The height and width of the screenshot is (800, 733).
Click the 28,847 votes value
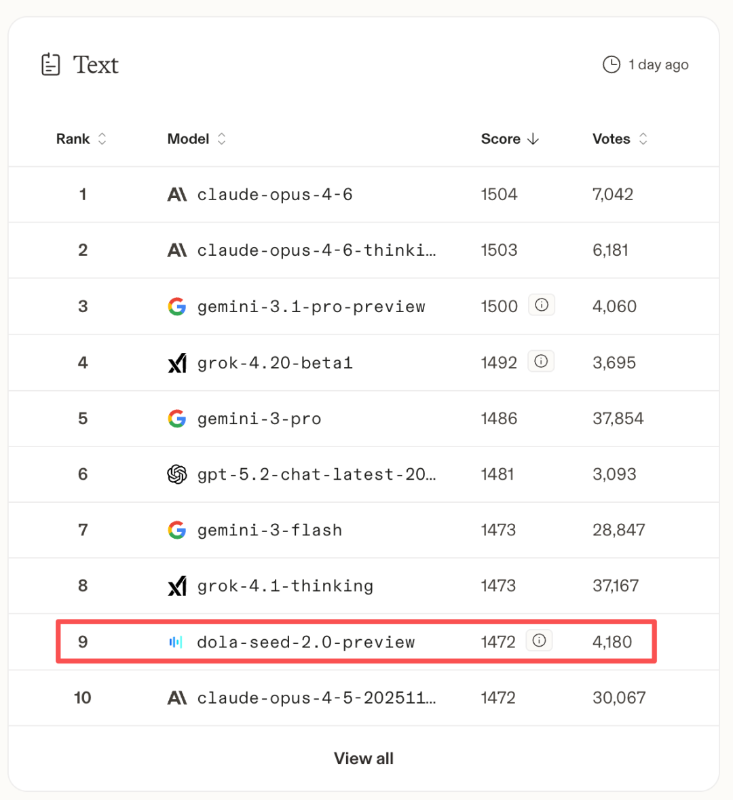click(x=619, y=530)
